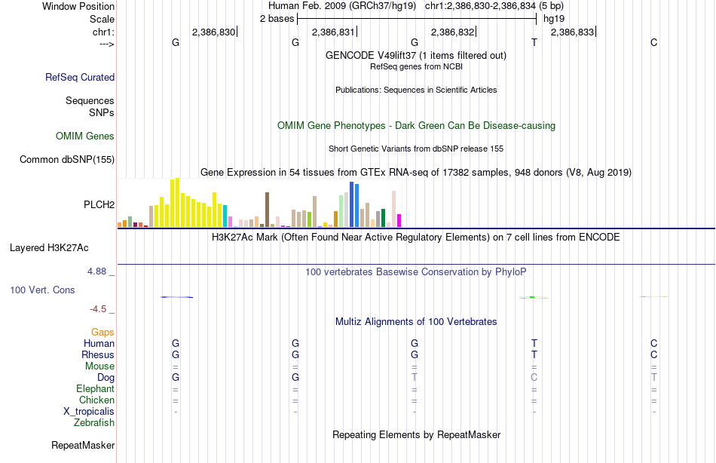Click the Human Feb. 2009 (GRCh37/hg19) assembly text
Viewport: 716px width, 463px height.
tap(342, 6)
